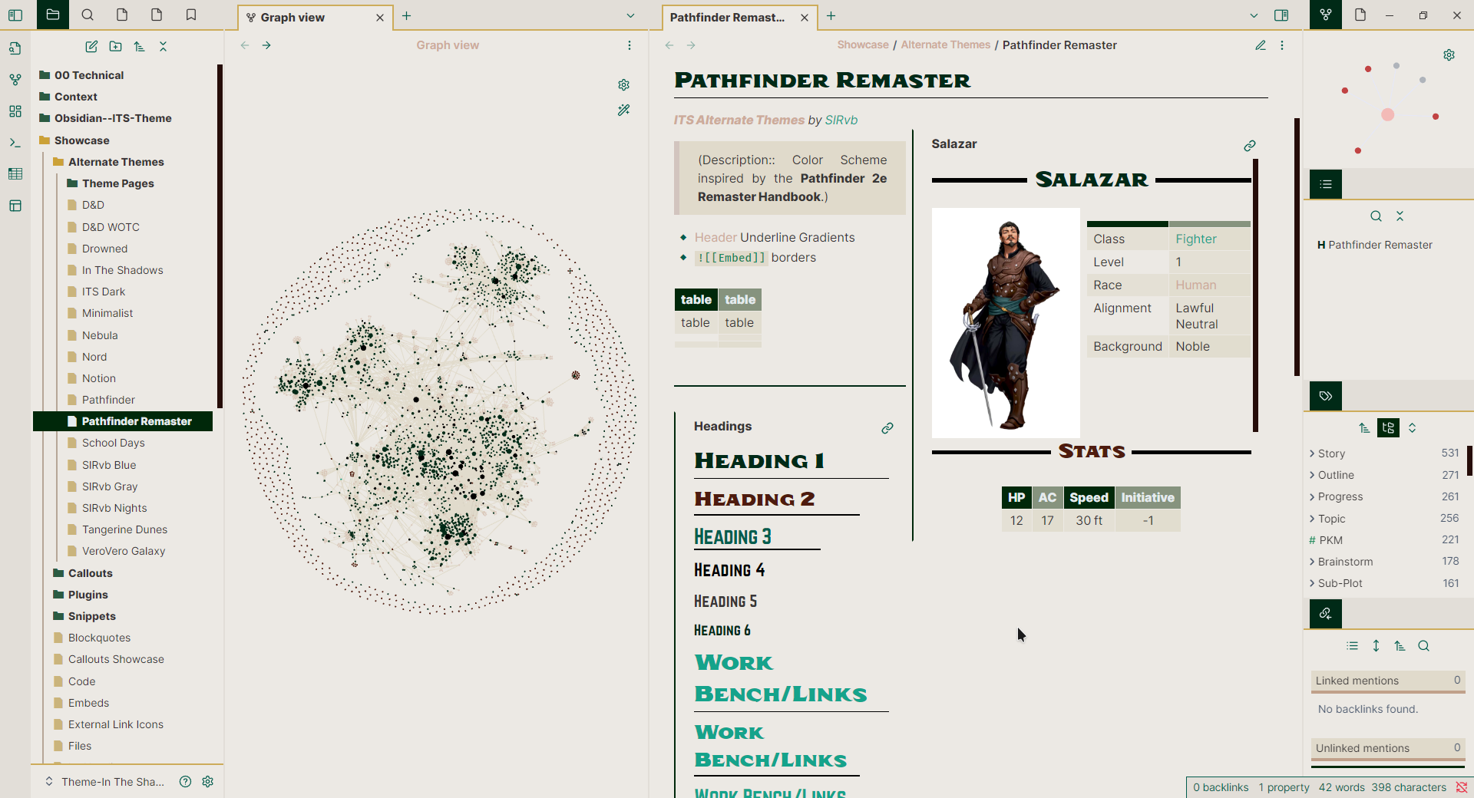Switch to the Pathfinder Remaster tab

click(727, 17)
